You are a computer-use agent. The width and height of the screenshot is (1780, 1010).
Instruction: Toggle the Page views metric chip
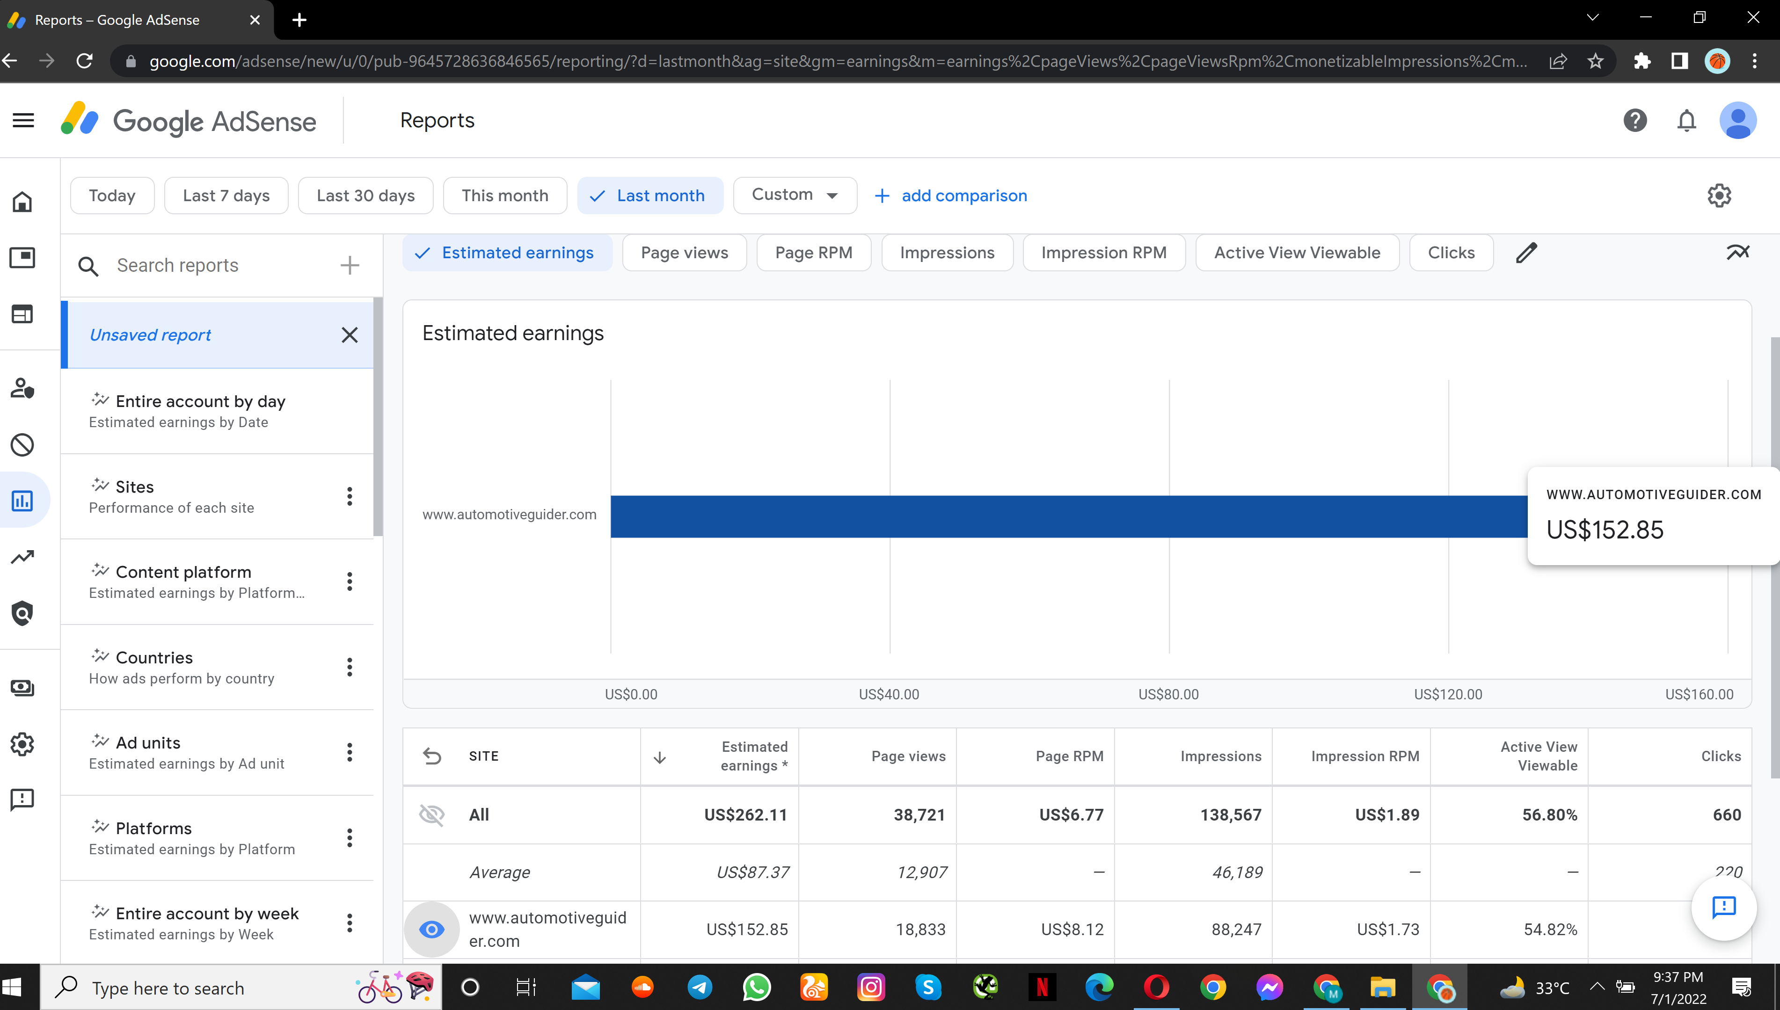684,253
